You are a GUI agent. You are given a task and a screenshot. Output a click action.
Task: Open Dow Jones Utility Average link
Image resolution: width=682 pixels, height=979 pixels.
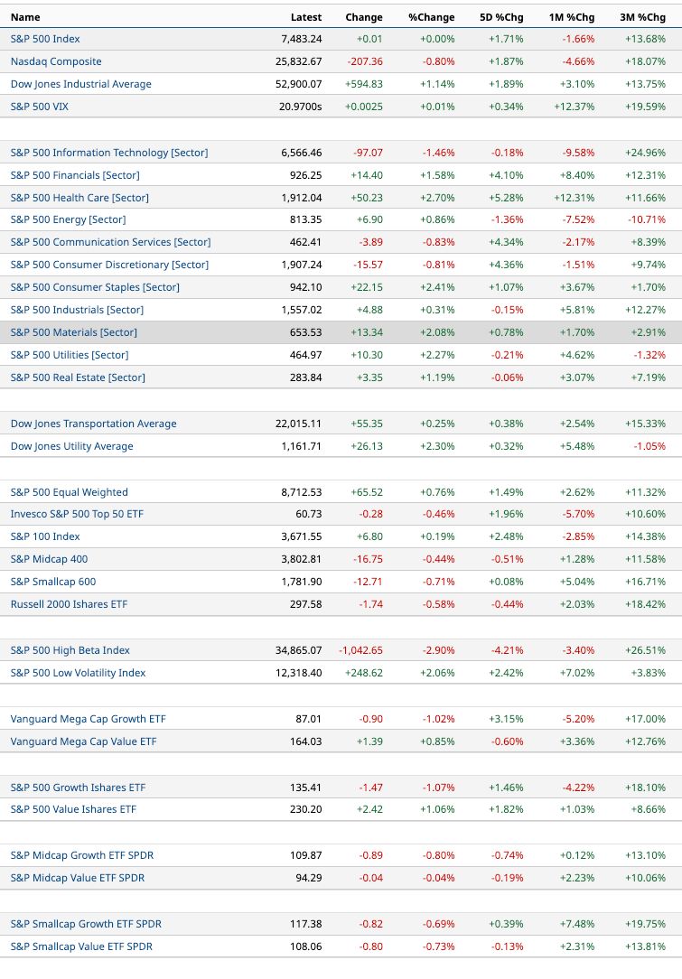click(72, 446)
